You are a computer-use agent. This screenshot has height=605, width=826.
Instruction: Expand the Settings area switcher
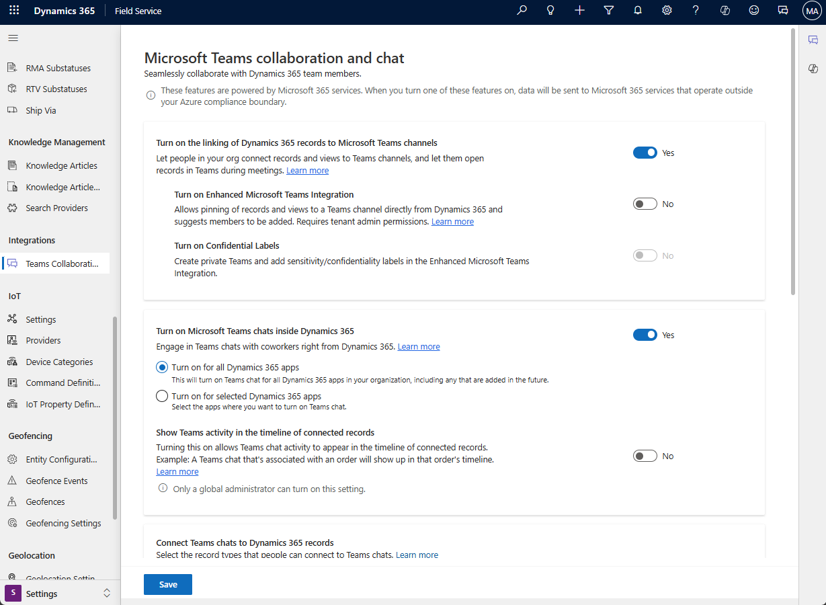(x=60, y=594)
